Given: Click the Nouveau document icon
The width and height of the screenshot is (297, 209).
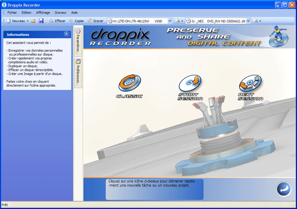Looking at the screenshot, I should [8, 21].
